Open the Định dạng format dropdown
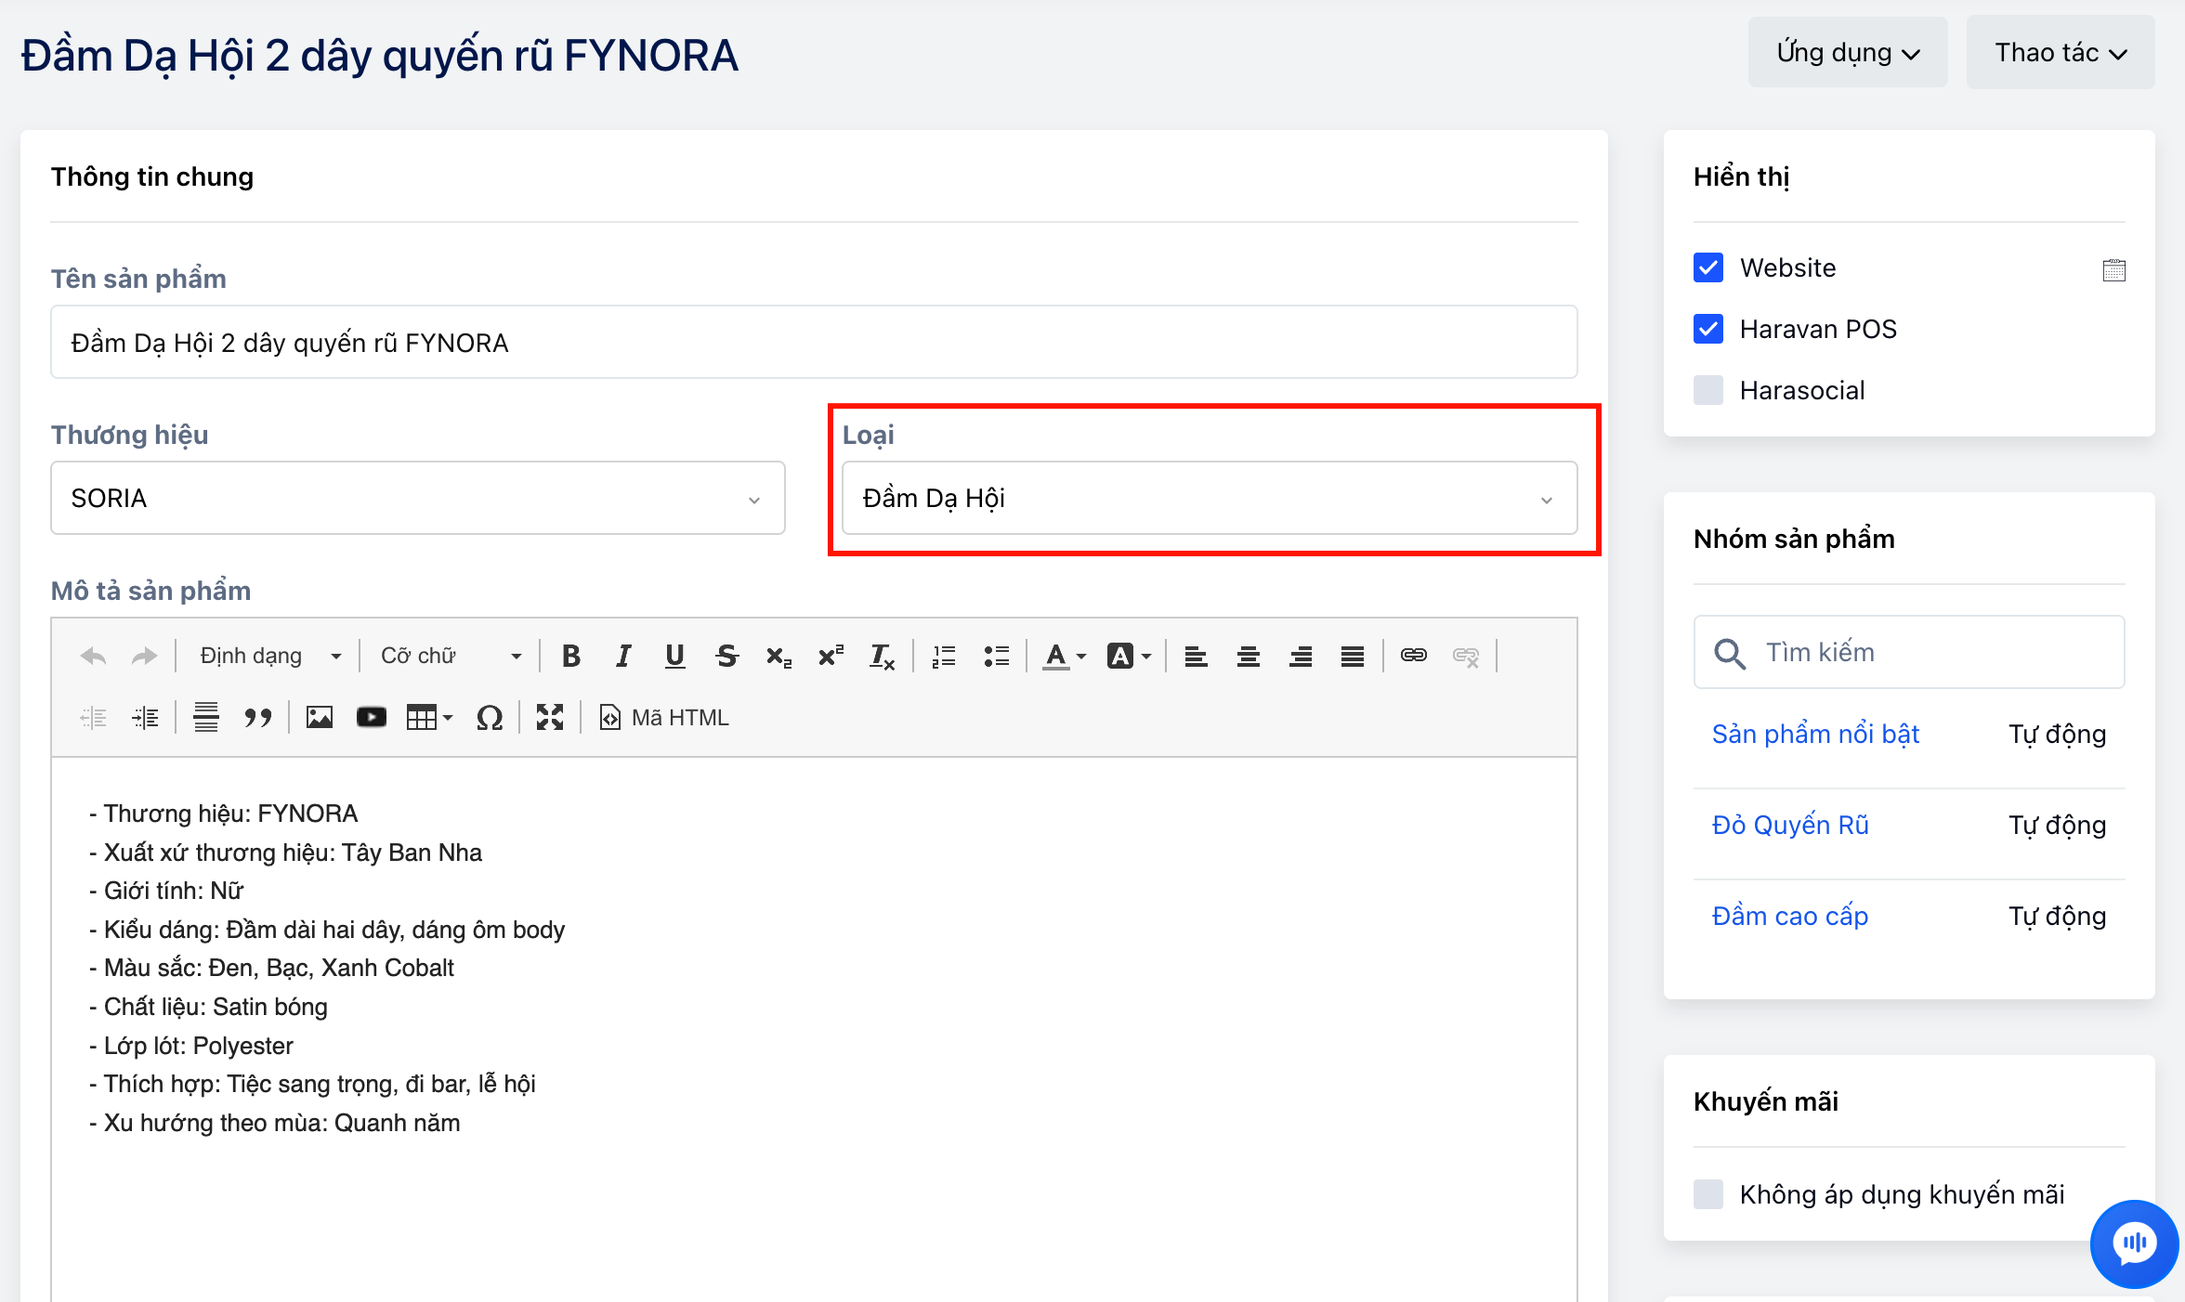Image resolution: width=2185 pixels, height=1302 pixels. click(x=269, y=657)
